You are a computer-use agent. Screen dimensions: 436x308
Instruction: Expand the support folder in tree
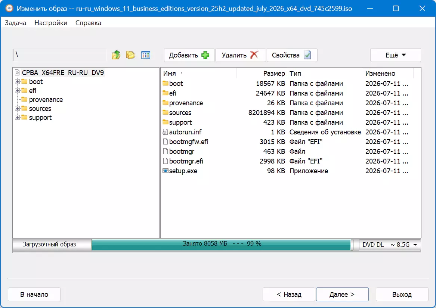(x=17, y=117)
